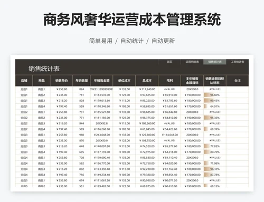Screen dimensions: 264x202
Task: Click the 销售统计表 sheet title
Action: coord(44,69)
